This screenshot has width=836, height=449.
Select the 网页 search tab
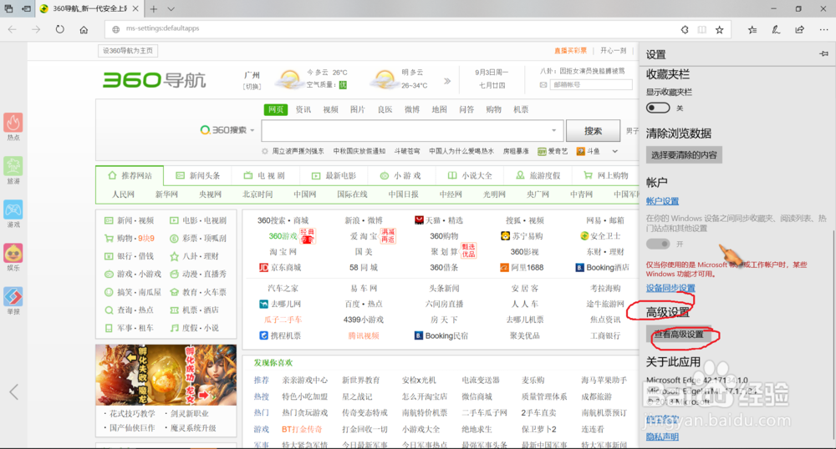(x=276, y=109)
